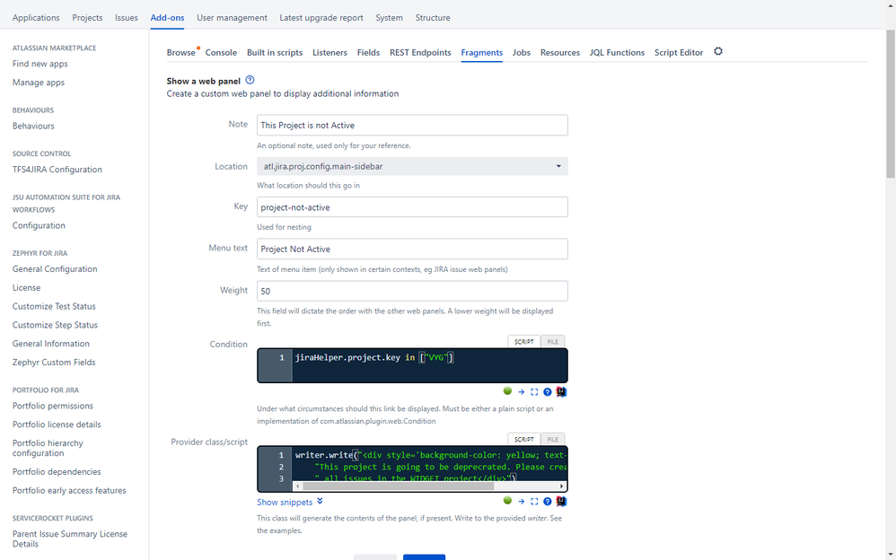This screenshot has width=896, height=560.
Task: Click right arrow of code horizontal scrollbar
Action: pos(562,486)
